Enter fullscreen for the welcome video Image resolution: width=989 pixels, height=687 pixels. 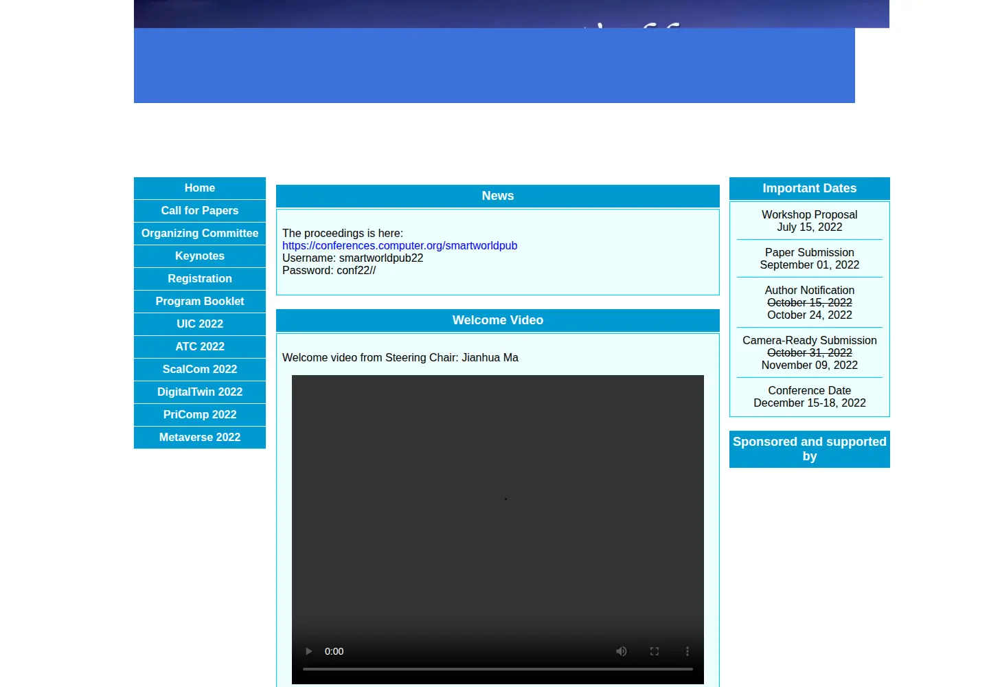click(x=655, y=651)
